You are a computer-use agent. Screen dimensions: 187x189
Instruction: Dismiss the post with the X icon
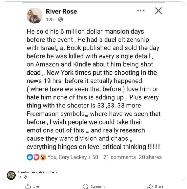click(158, 11)
